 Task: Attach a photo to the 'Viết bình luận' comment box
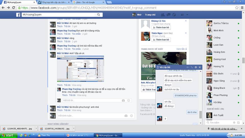coord(126,116)
